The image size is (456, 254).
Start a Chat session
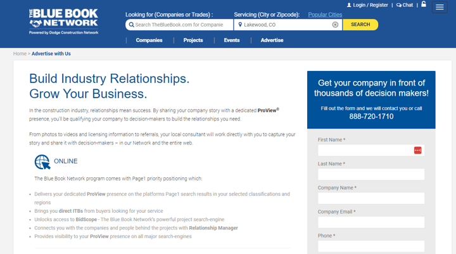point(407,5)
